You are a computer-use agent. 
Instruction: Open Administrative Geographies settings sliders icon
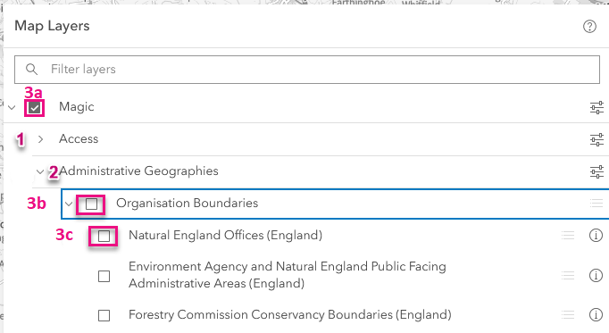pos(596,171)
